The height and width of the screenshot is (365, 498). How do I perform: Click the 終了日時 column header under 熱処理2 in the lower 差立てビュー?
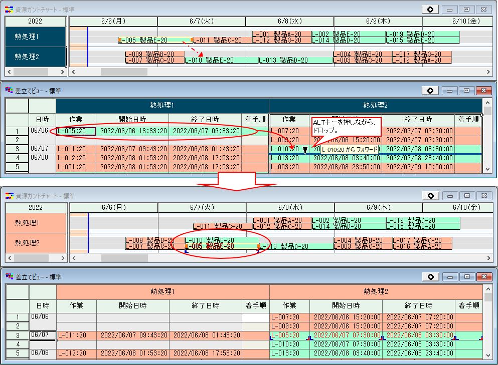pyautogui.click(x=419, y=306)
